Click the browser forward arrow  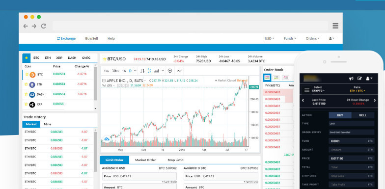coord(34,26)
